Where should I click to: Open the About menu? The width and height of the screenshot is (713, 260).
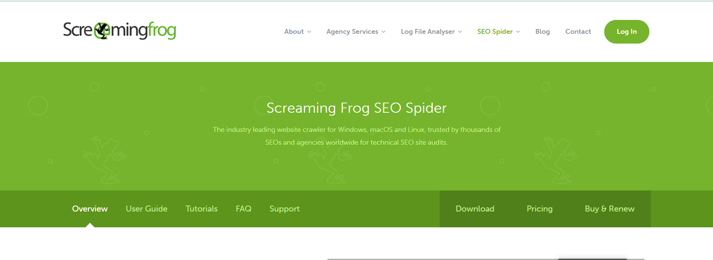(294, 32)
